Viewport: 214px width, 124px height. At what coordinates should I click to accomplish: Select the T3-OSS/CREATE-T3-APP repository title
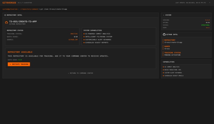[23, 21]
